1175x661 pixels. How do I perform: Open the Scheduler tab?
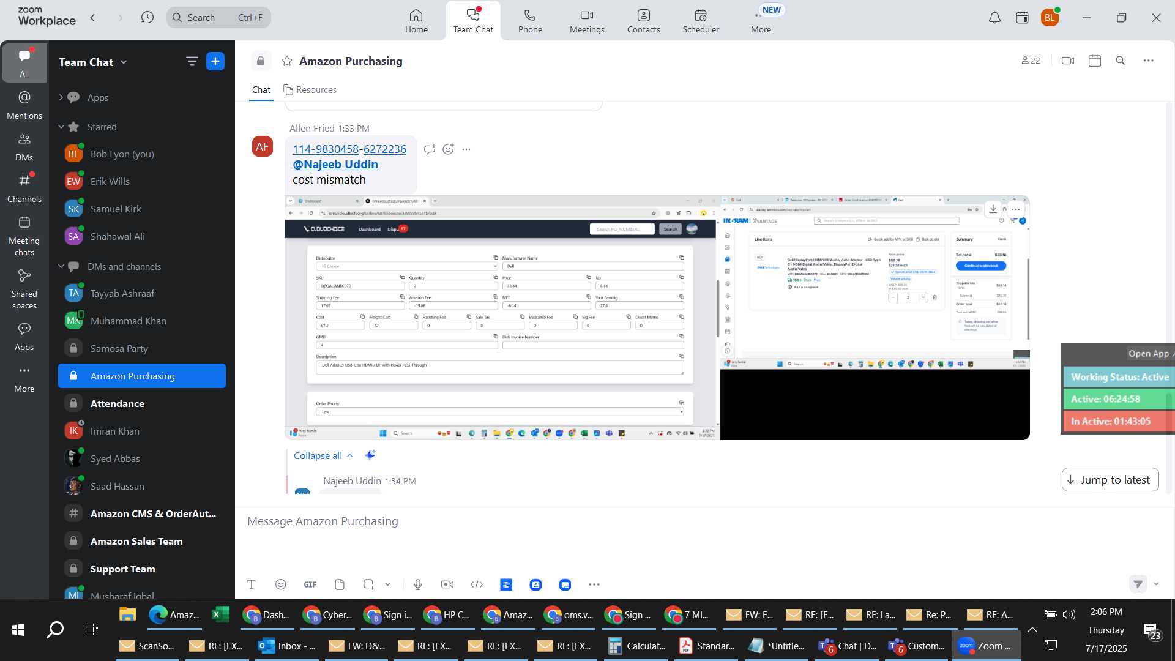701,21
